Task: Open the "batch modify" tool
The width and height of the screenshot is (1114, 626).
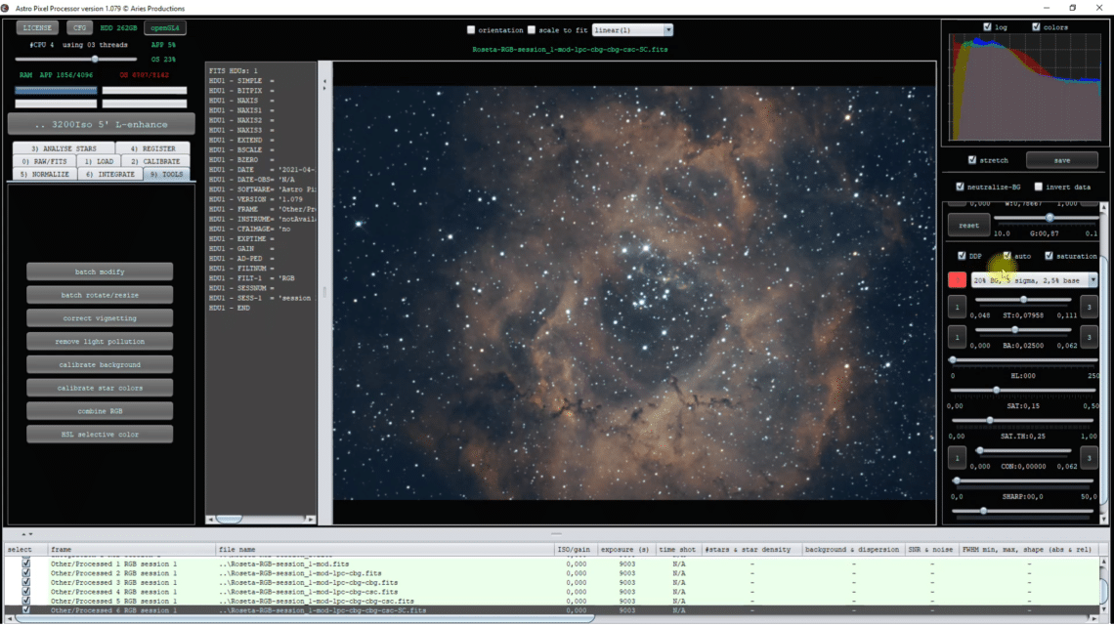Action: (99, 271)
